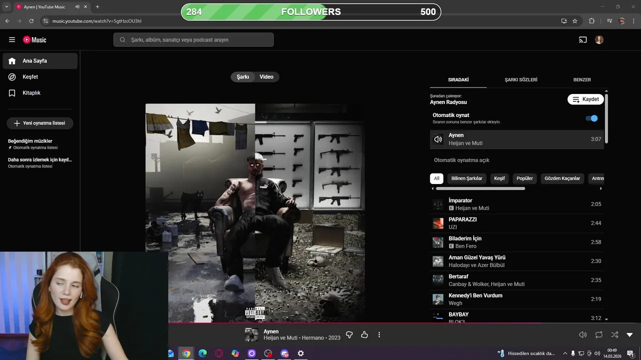
Task: Play İmparator from the queue
Action: pyautogui.click(x=517, y=204)
